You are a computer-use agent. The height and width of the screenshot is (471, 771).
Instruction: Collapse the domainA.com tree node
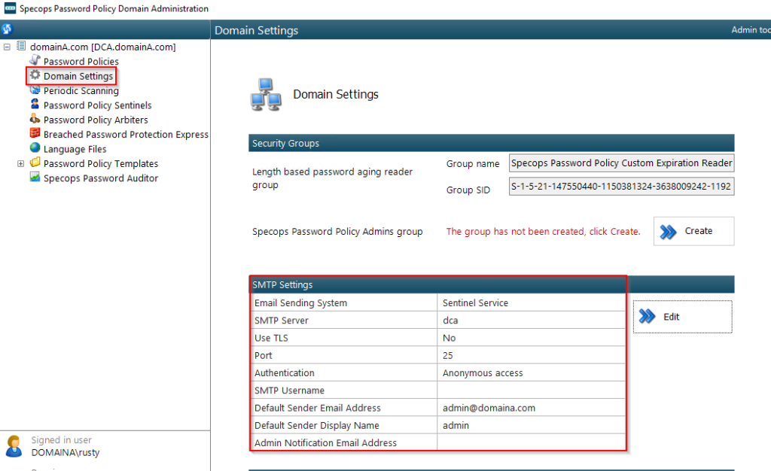click(7, 47)
